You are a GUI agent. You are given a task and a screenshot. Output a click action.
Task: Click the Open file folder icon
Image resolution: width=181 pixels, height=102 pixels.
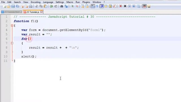click(x=8, y=6)
